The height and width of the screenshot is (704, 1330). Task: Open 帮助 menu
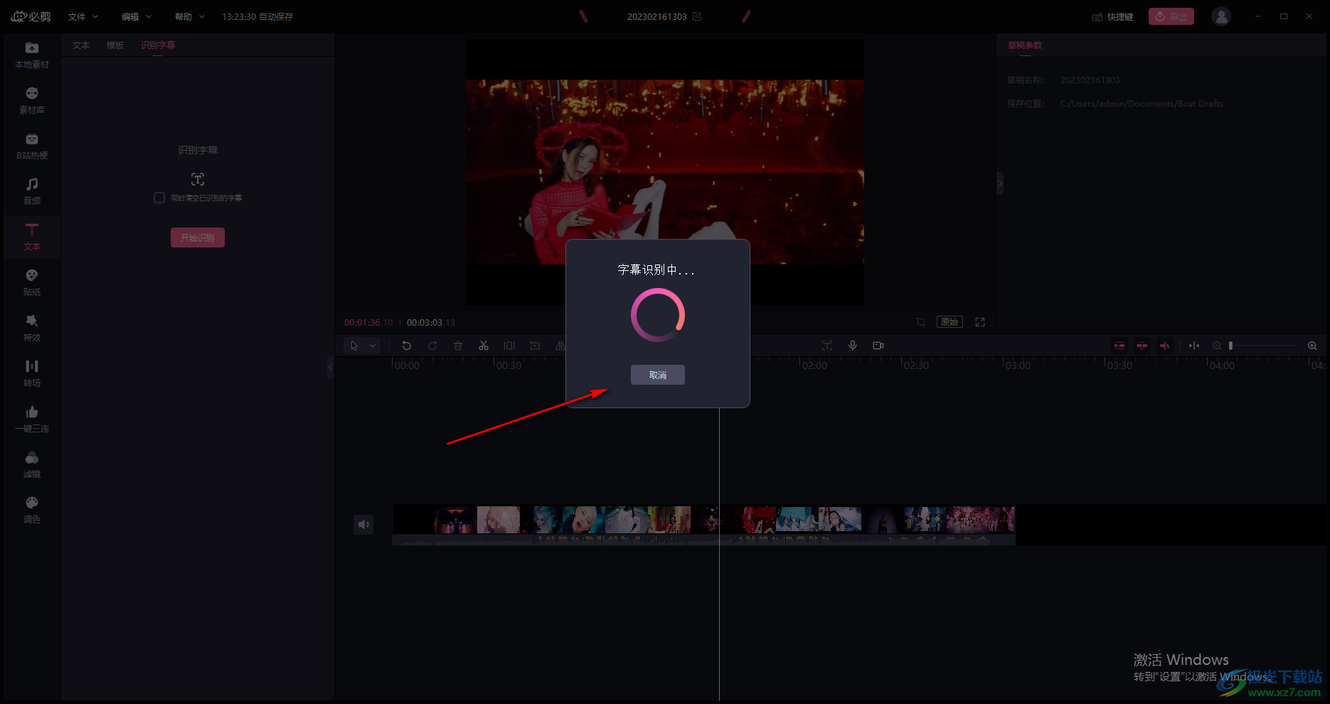click(190, 16)
